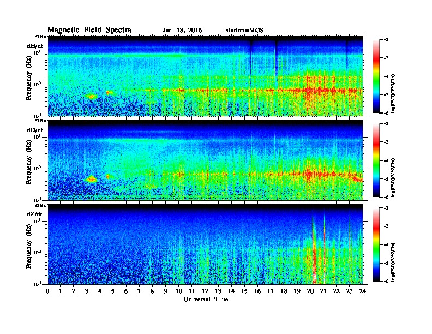The width and height of the screenshot is (432, 334).
Task: Click the dZ/dt panel label
Action: click(x=35, y=214)
